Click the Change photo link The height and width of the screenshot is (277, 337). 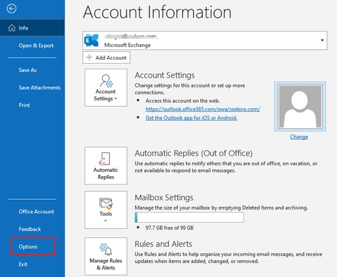pos(299,137)
